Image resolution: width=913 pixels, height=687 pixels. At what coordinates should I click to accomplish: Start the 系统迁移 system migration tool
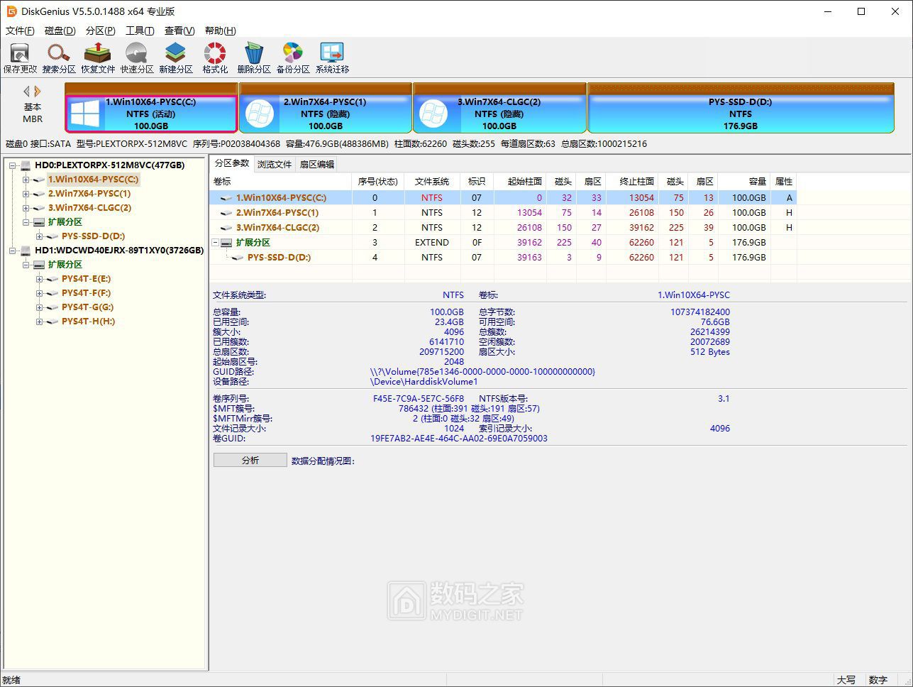[332, 58]
